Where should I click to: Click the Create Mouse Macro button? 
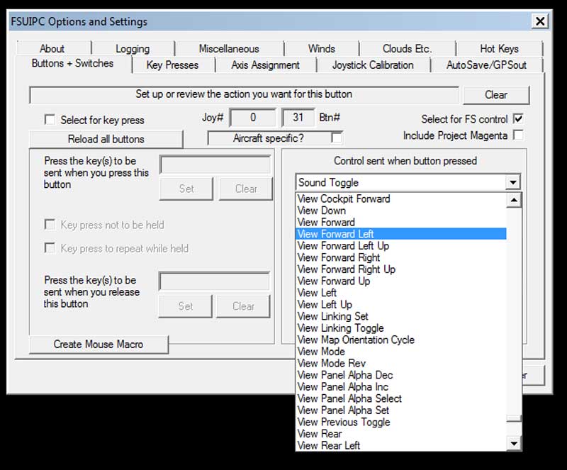tap(99, 344)
